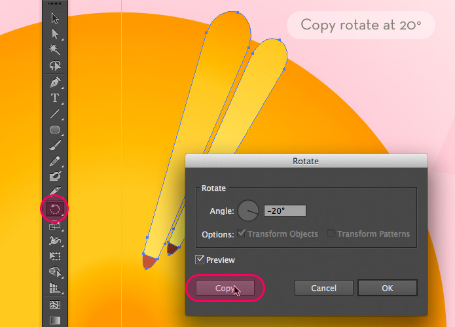Select the Pen tool
This screenshot has width=455, height=327.
click(x=55, y=82)
